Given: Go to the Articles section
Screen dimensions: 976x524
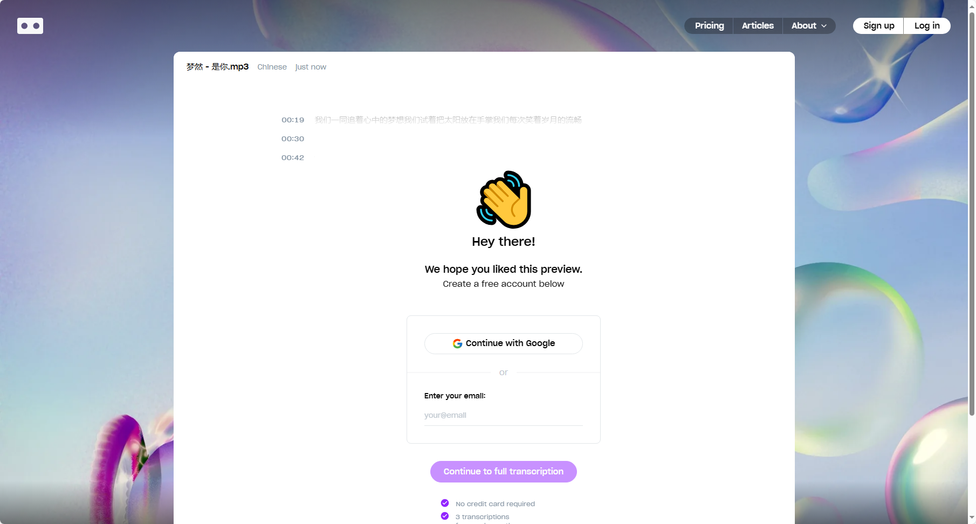Looking at the screenshot, I should pyautogui.click(x=758, y=26).
